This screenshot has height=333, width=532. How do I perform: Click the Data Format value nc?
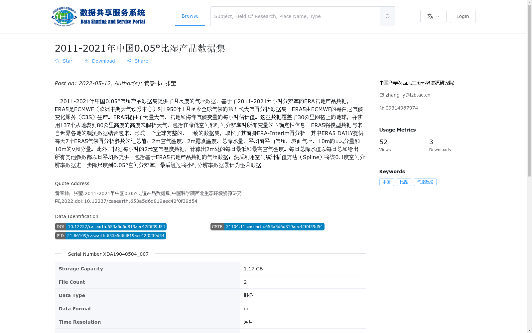(246, 309)
